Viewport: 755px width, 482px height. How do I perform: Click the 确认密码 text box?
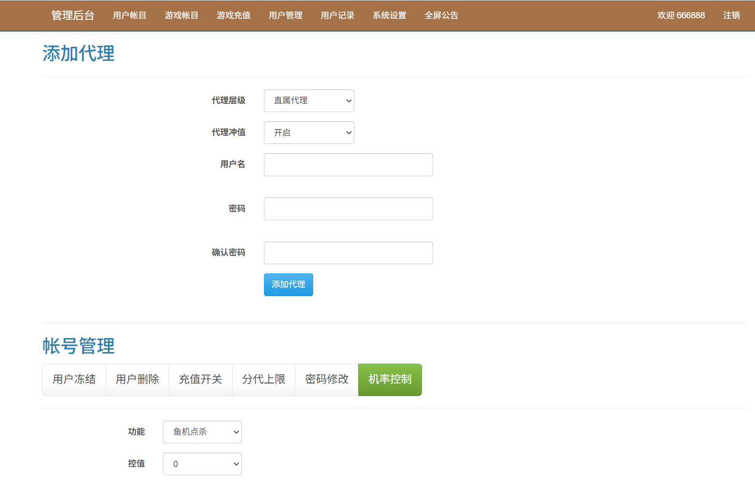348,253
